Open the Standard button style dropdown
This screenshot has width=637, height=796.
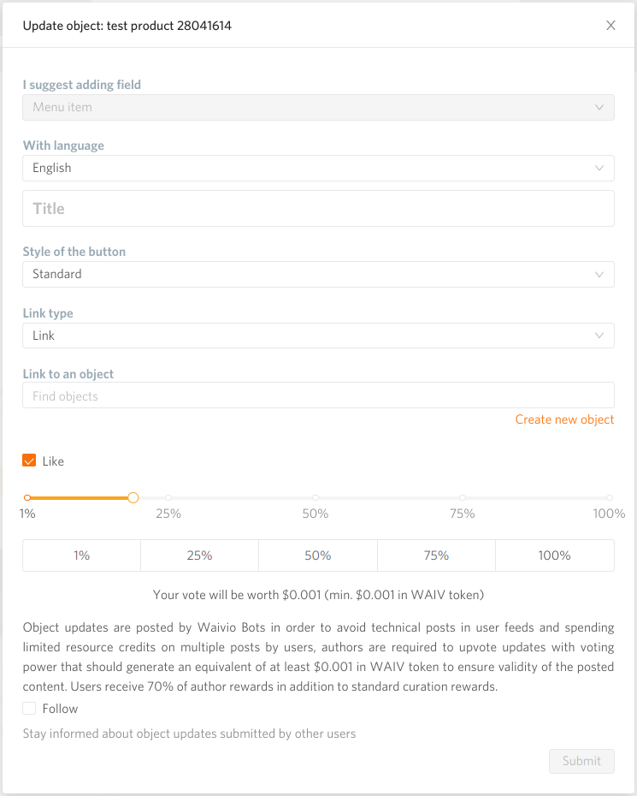pos(318,274)
